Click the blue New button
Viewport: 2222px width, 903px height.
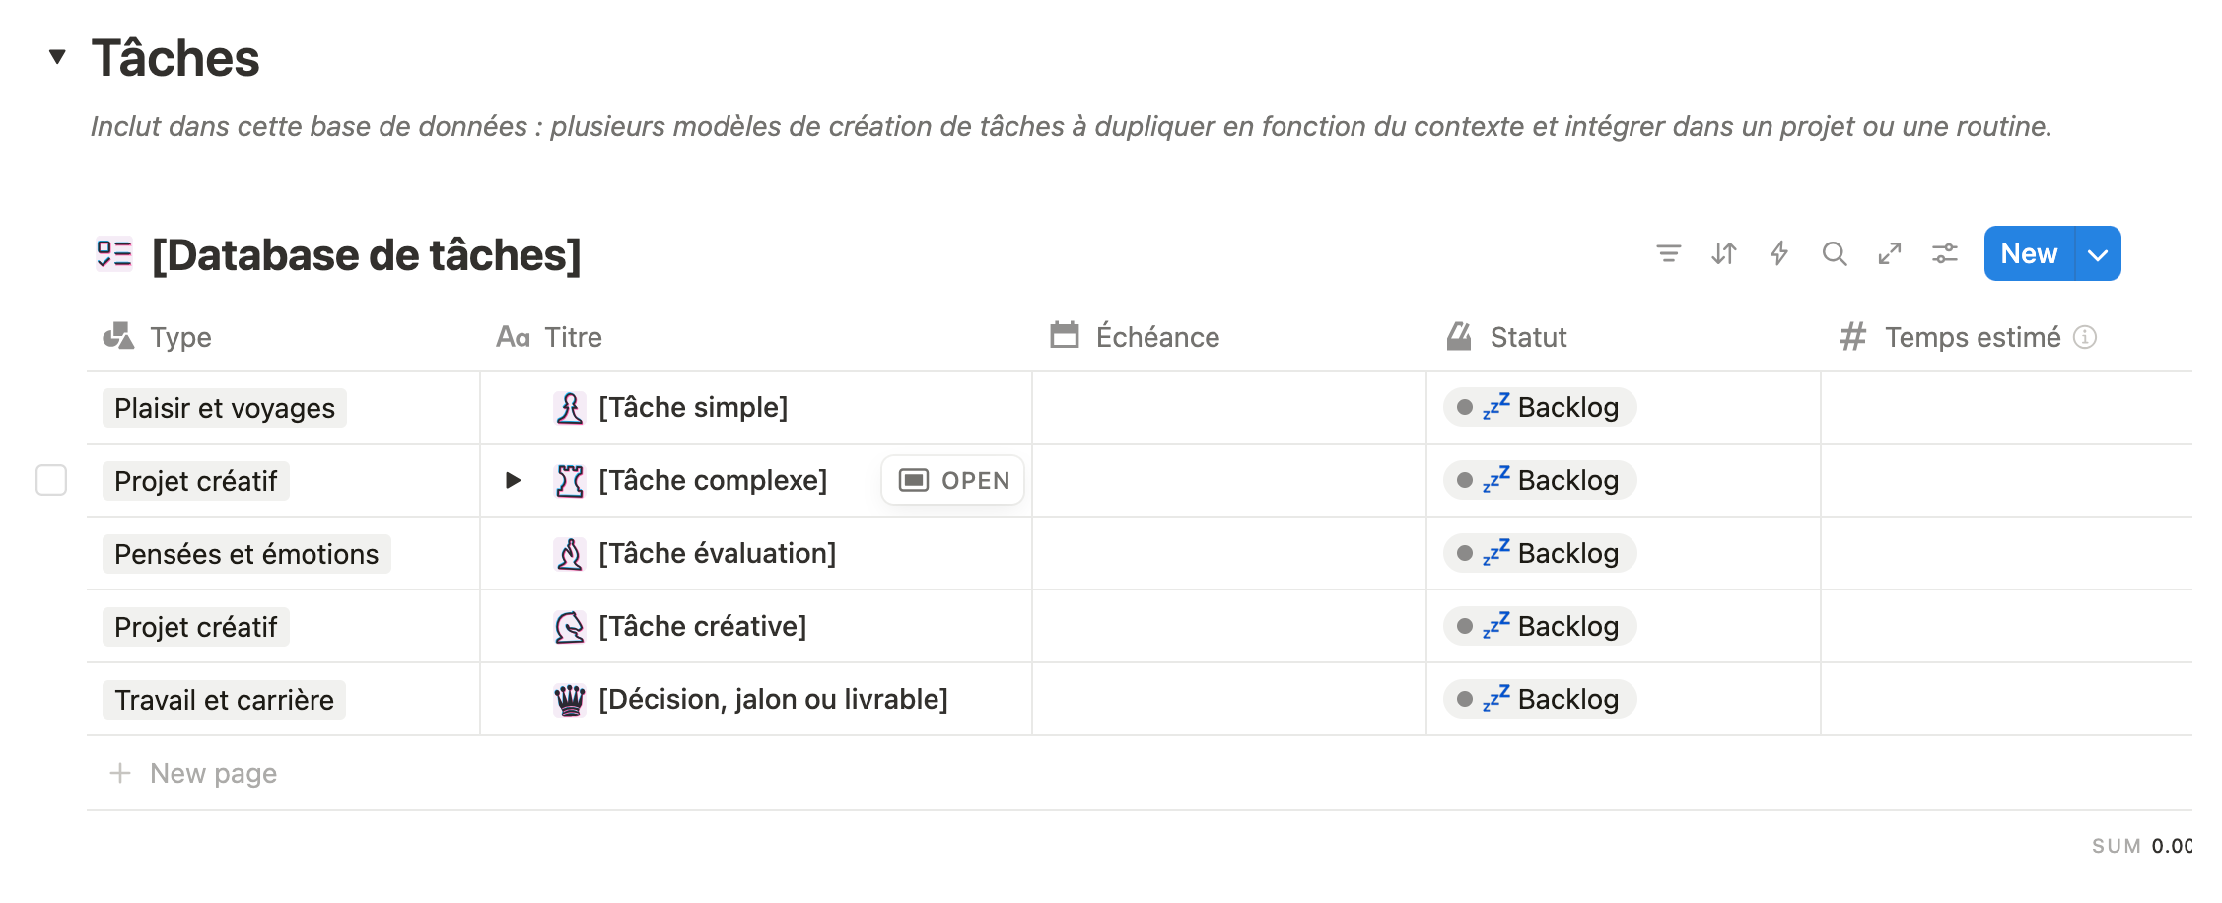2029,254
